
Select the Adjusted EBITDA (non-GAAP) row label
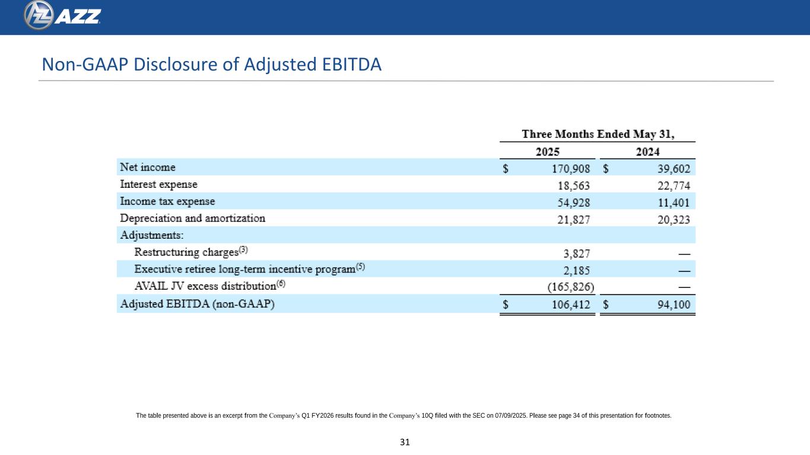[x=198, y=304]
